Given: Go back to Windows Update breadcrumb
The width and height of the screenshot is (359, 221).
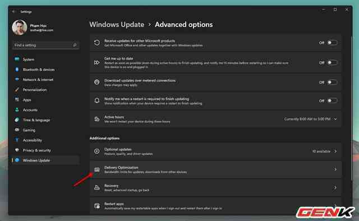Looking at the screenshot, I should tap(117, 25).
